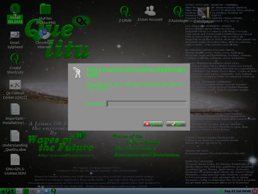This screenshot has height=194, width=258.
Task: Cancel the administrative password dialog
Action: point(153,124)
